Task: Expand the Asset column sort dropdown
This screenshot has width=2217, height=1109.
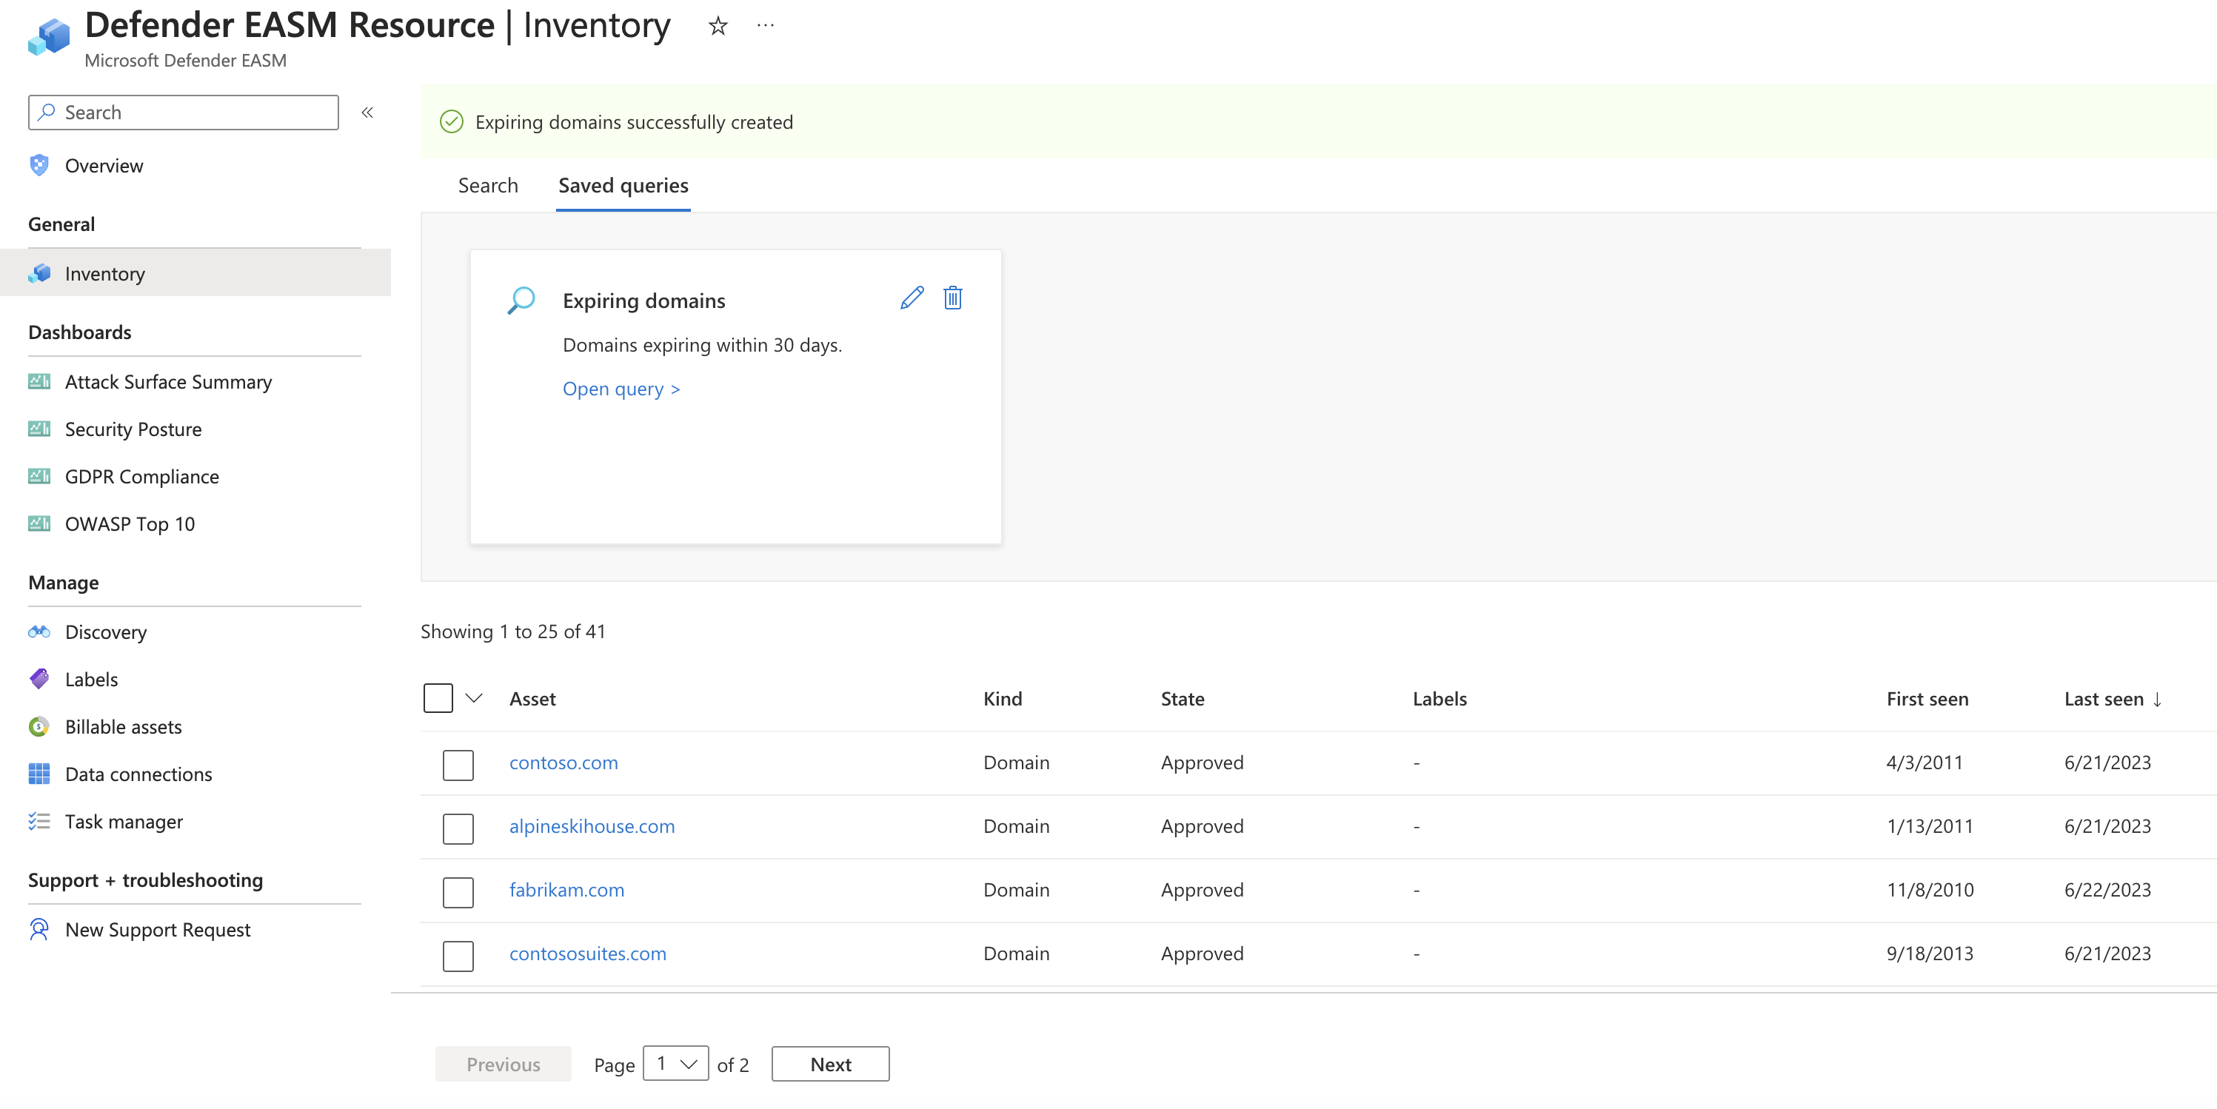Action: (474, 697)
